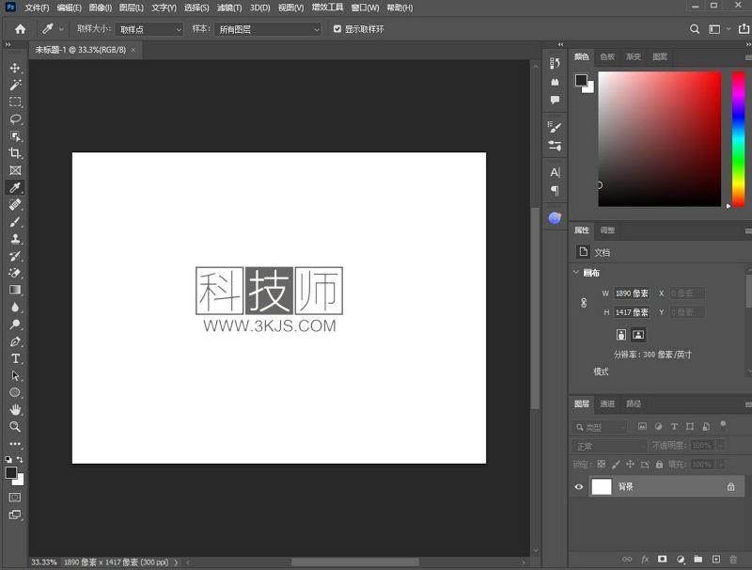Add layer mask button

tap(663, 559)
